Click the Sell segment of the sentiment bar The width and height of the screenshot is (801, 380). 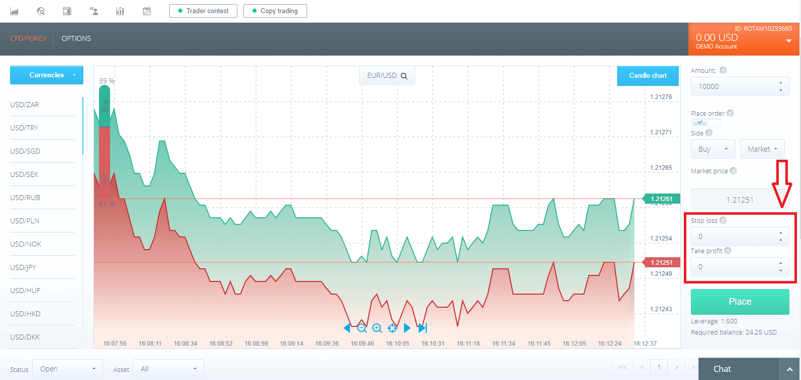coord(105,163)
